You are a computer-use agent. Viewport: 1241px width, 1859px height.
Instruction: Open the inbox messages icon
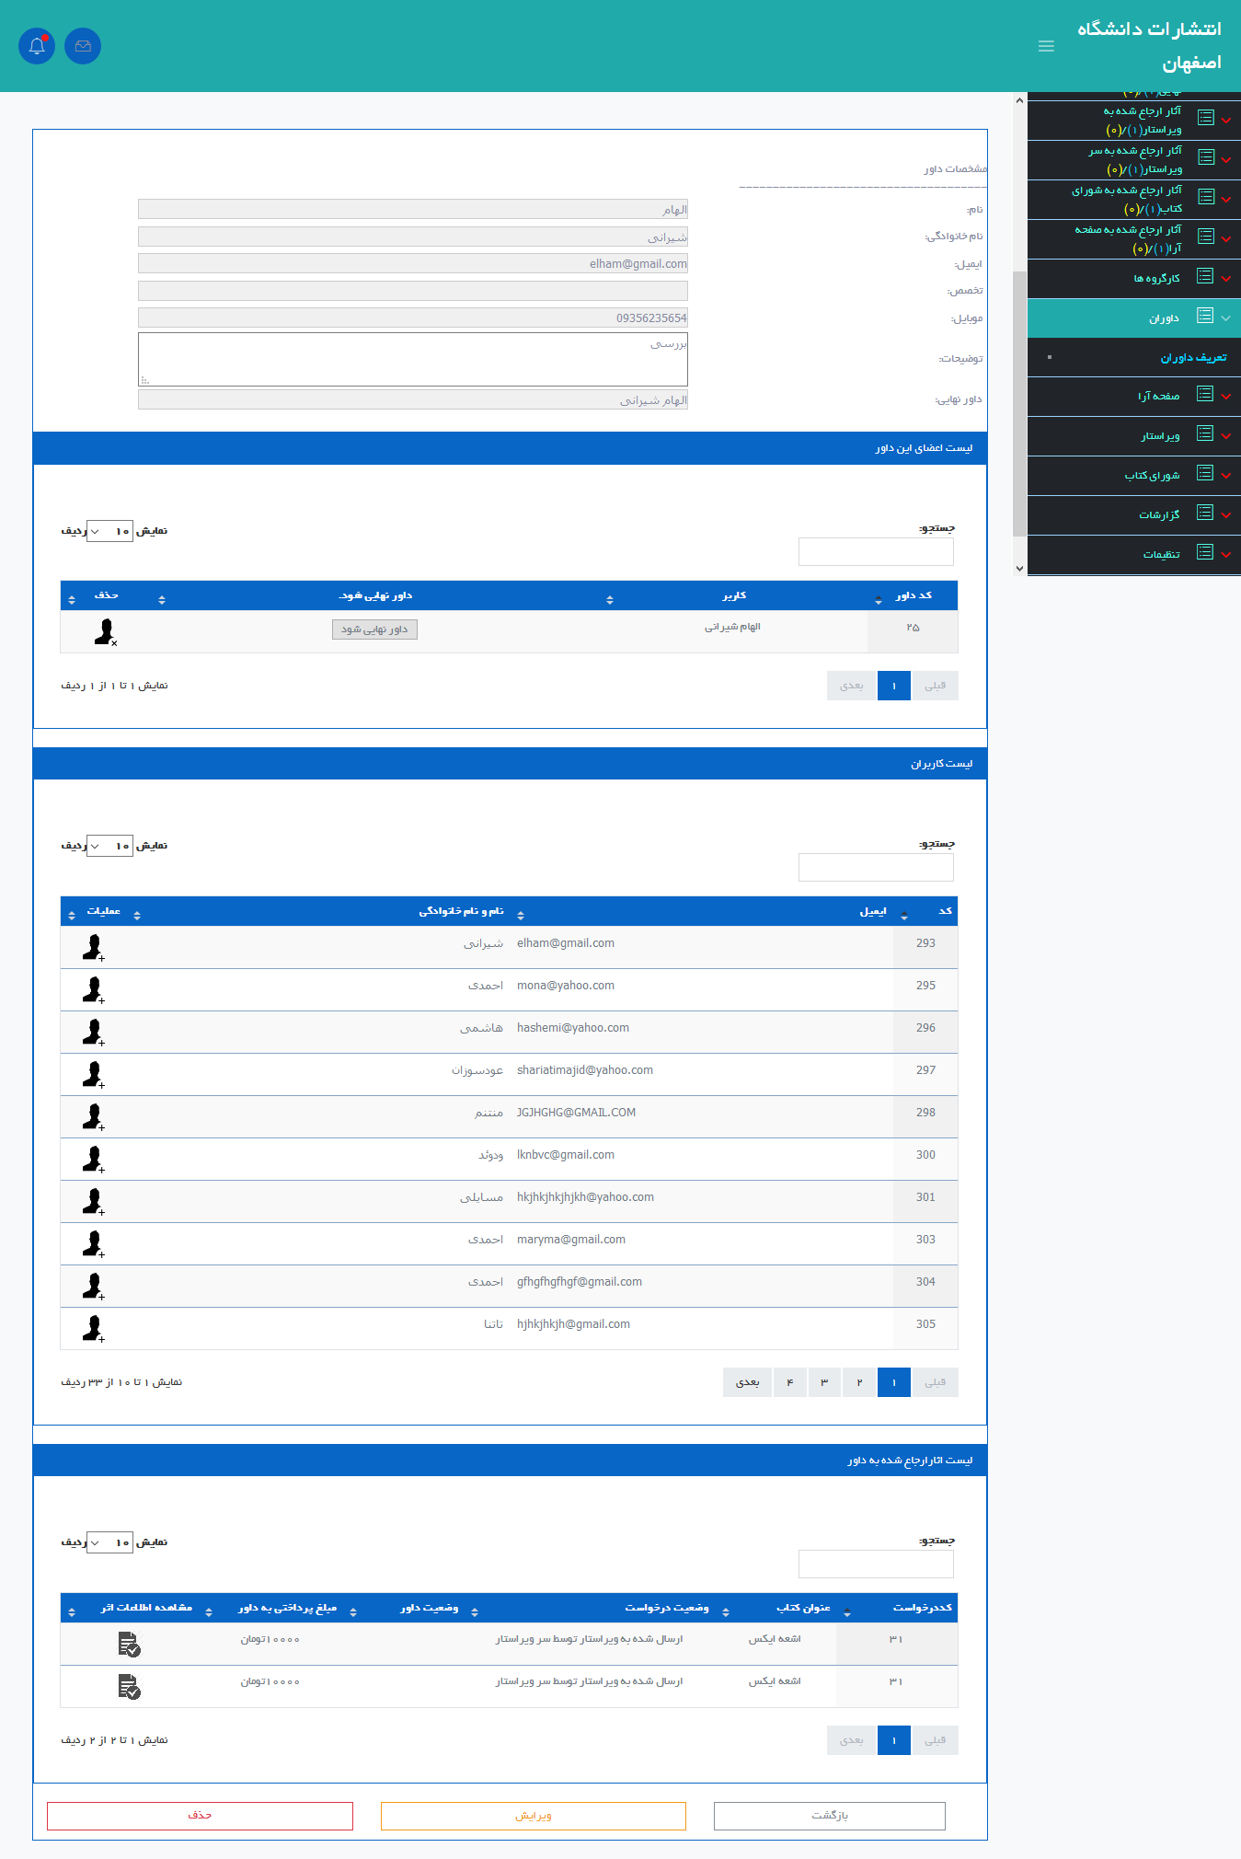tap(83, 46)
